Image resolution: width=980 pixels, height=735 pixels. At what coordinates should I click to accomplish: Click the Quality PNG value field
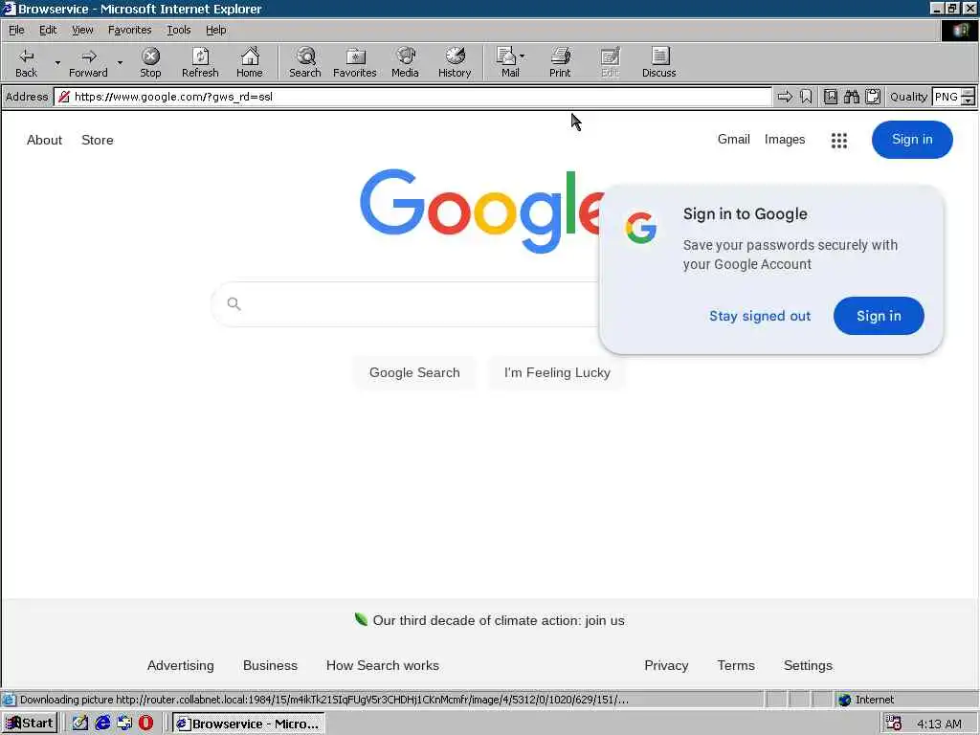947,97
